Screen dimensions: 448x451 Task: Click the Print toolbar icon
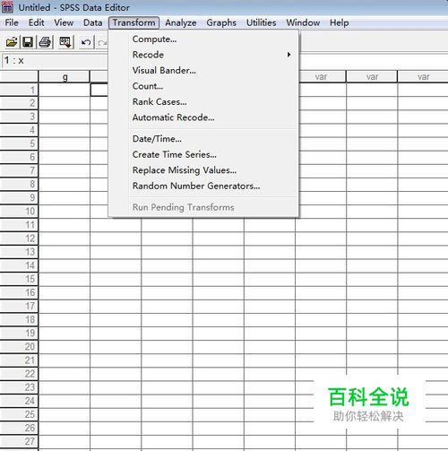pyautogui.click(x=46, y=42)
